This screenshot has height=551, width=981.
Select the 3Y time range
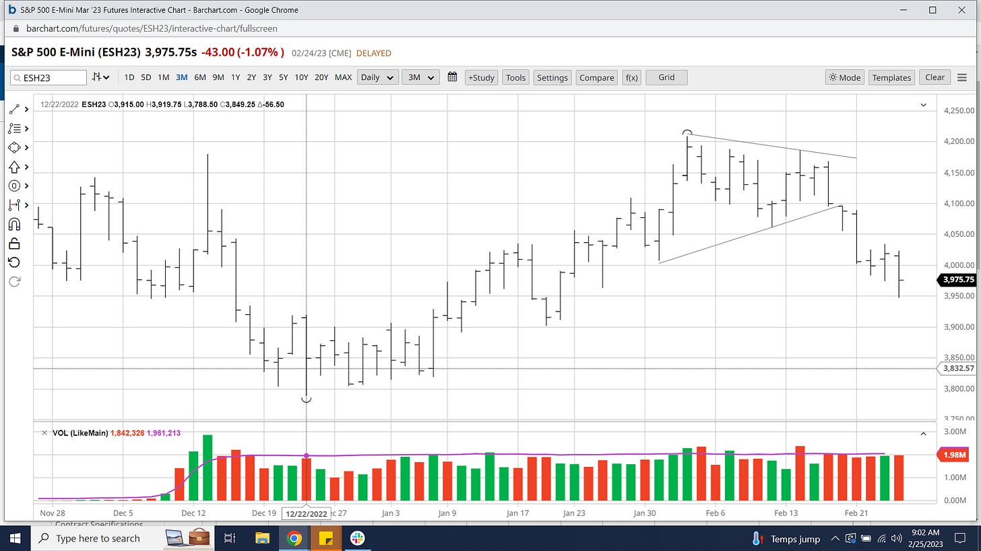267,77
